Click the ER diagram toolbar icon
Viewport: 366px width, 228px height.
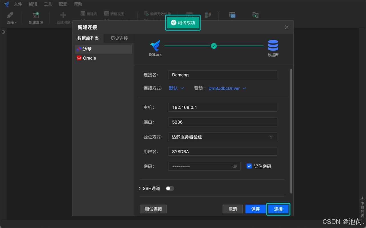[208, 15]
